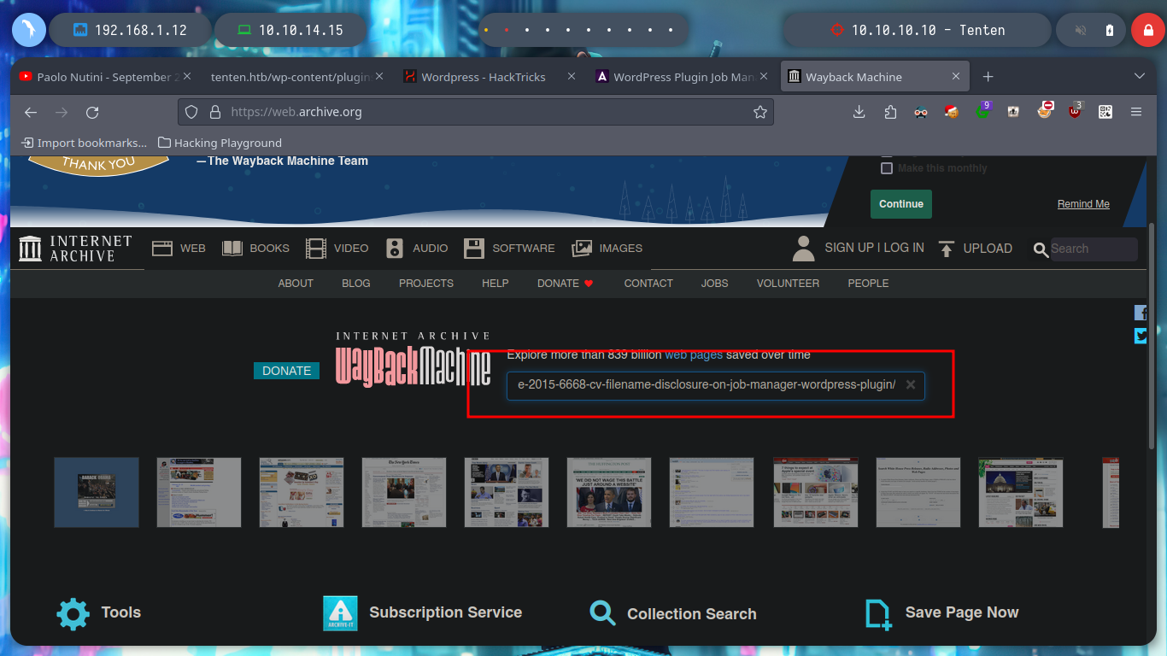Click the HELP nav link

[496, 284]
